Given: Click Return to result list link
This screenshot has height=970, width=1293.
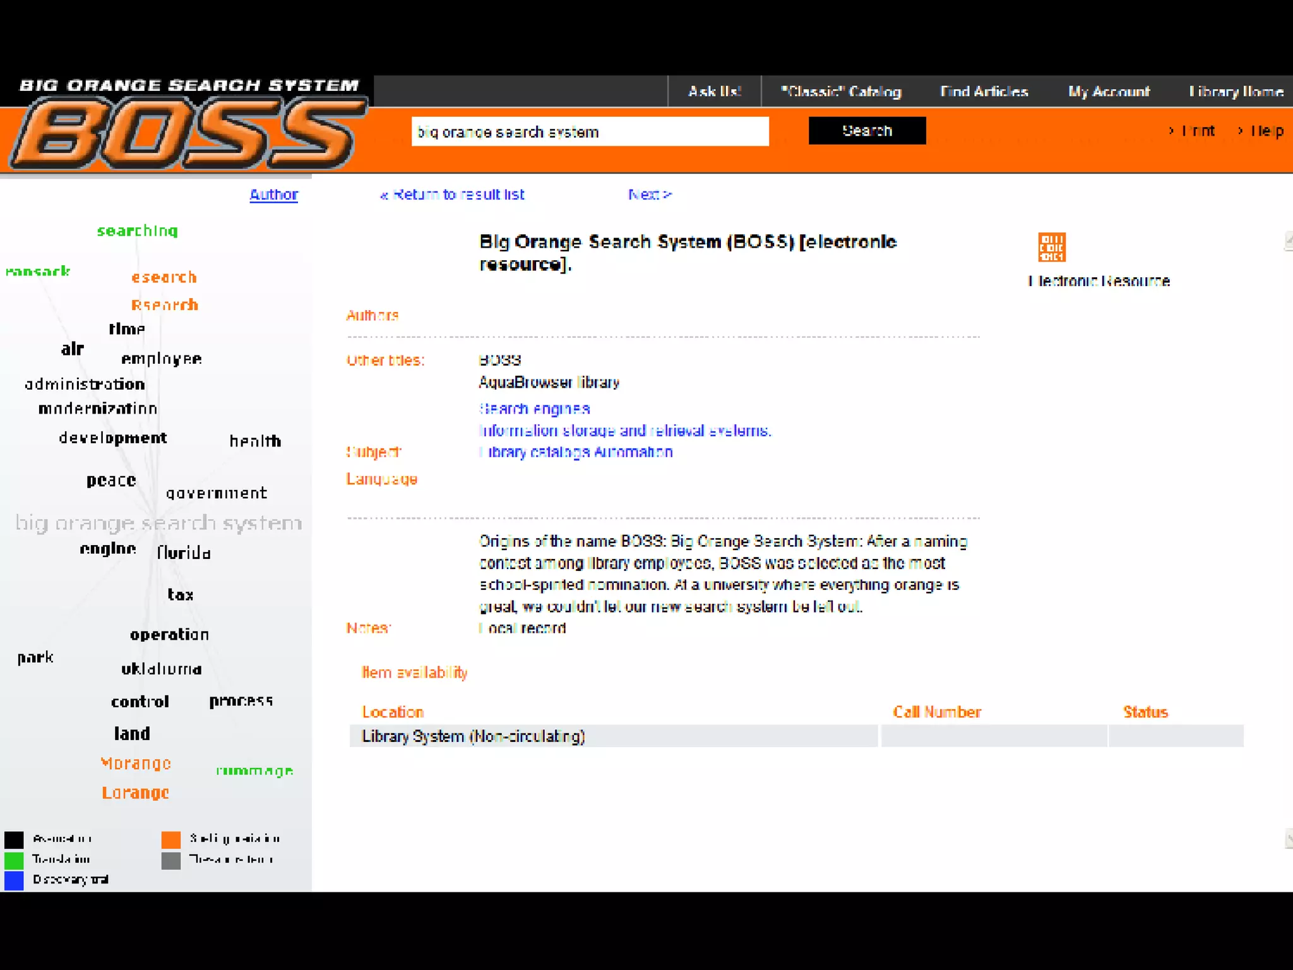Looking at the screenshot, I should (452, 195).
